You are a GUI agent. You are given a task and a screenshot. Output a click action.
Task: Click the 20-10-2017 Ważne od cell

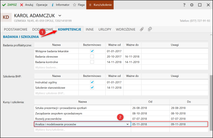click(x=114, y=57)
